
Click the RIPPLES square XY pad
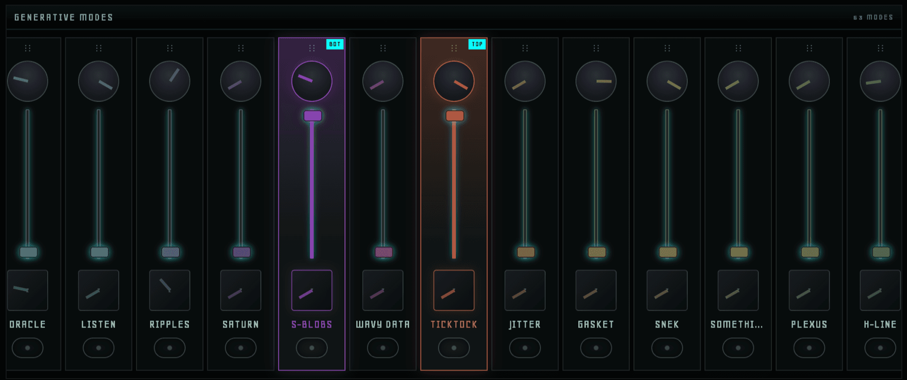[x=170, y=290]
